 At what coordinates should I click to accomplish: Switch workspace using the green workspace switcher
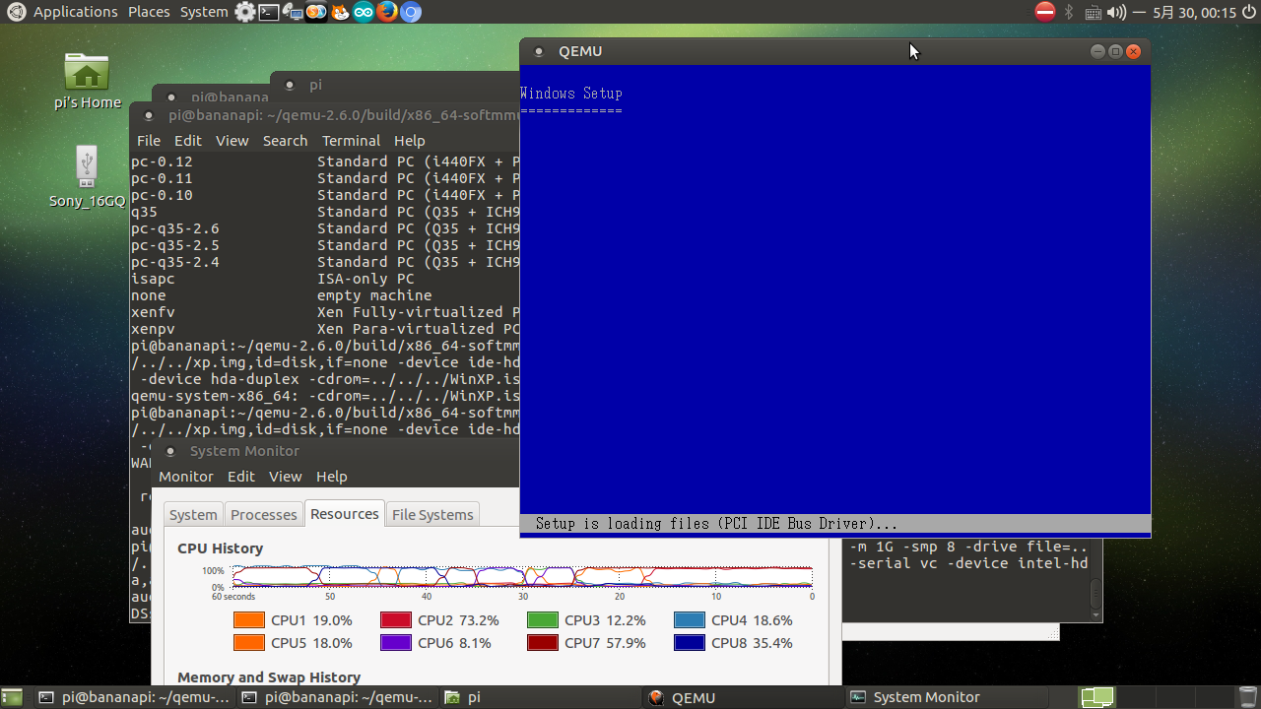pyautogui.click(x=1097, y=697)
